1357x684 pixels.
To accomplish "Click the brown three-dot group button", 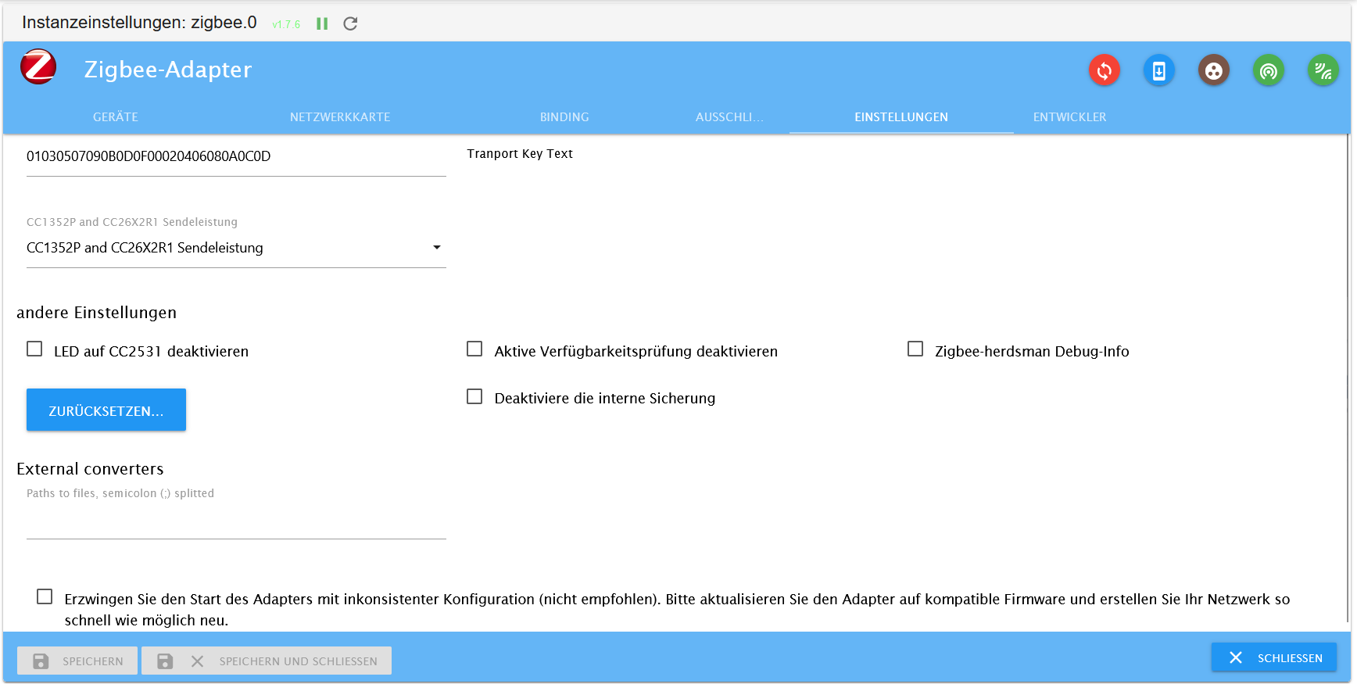I will coord(1214,71).
